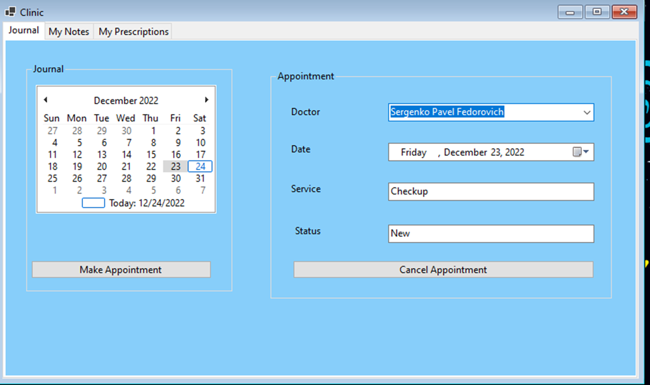Select December 23 in the calendar
650x385 pixels.
(176, 167)
